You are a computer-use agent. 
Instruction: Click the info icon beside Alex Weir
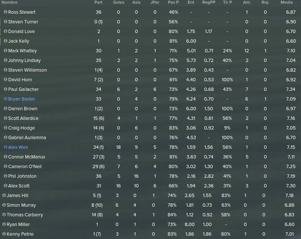(6, 147)
